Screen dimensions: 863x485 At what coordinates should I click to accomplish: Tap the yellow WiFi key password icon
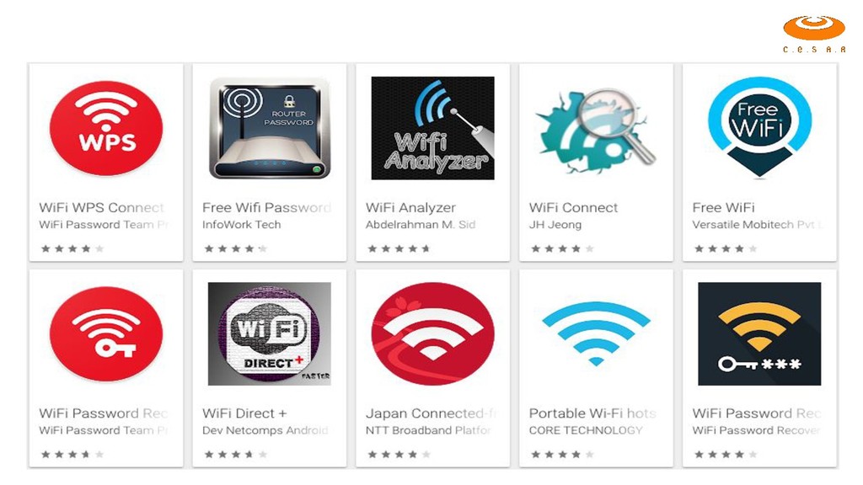click(x=759, y=333)
